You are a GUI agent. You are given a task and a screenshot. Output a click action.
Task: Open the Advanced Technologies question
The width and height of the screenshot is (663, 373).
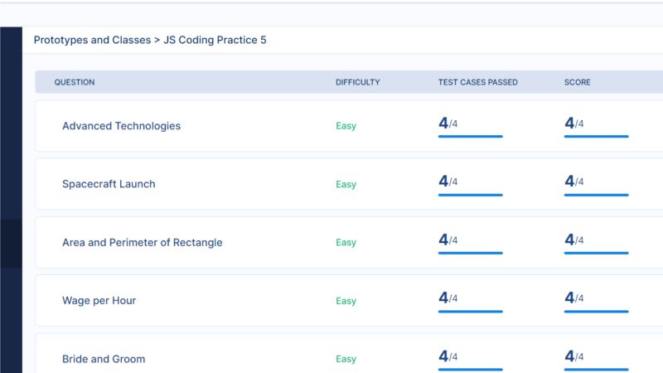pos(121,126)
